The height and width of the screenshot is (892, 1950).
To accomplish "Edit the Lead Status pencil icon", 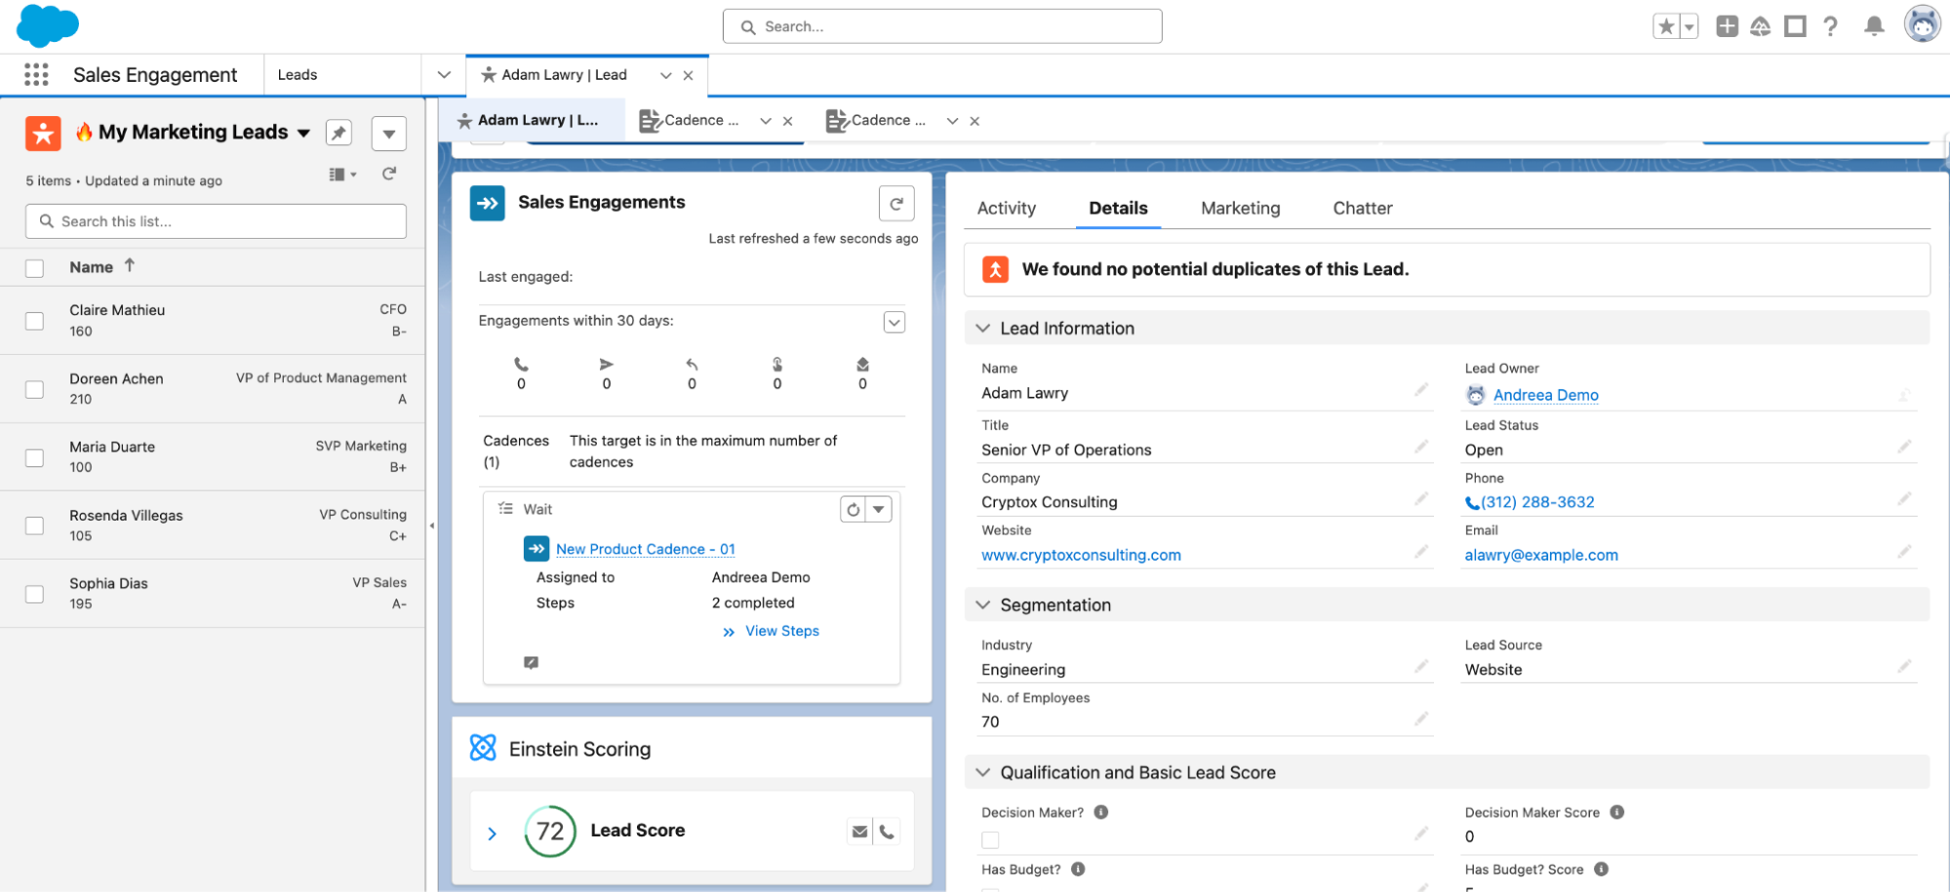I will pyautogui.click(x=1904, y=446).
